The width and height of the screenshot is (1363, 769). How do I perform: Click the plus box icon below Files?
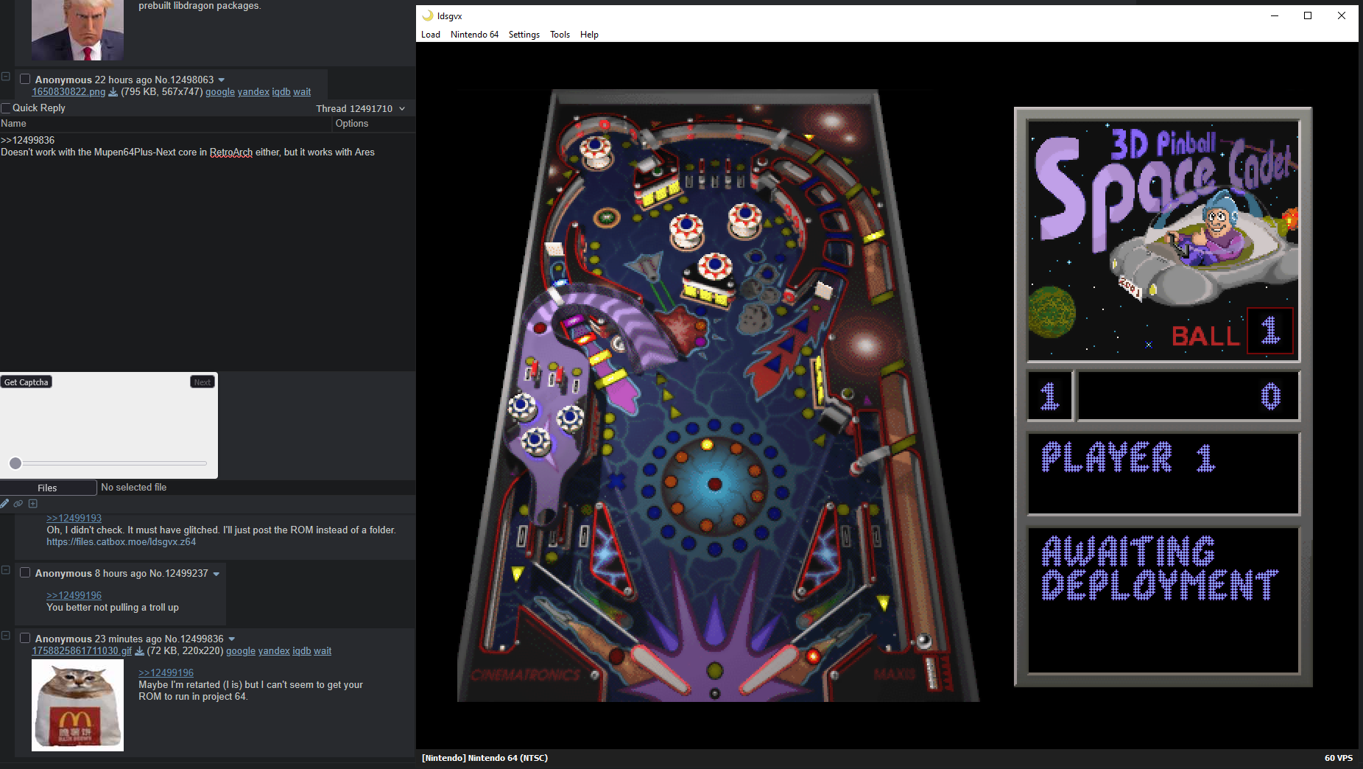(x=32, y=504)
